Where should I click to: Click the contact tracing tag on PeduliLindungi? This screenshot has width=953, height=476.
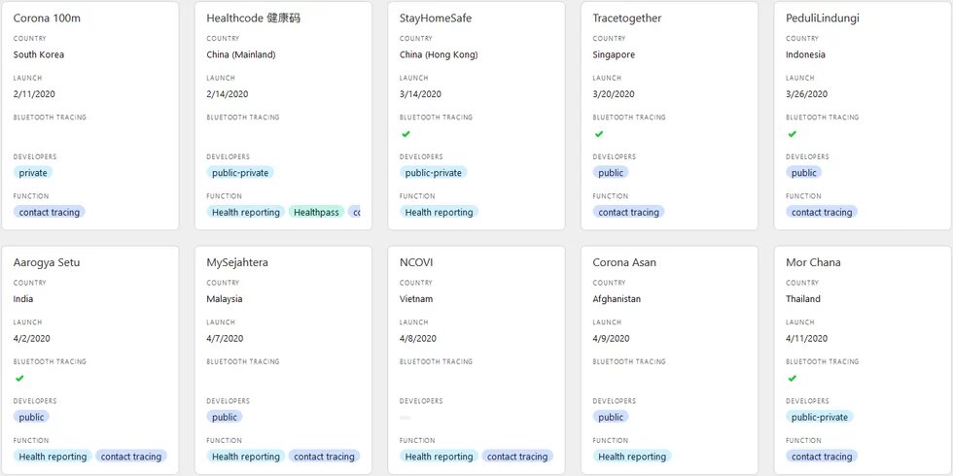(822, 212)
